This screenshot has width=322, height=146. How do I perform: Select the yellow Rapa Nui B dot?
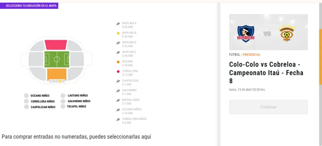[118, 33]
